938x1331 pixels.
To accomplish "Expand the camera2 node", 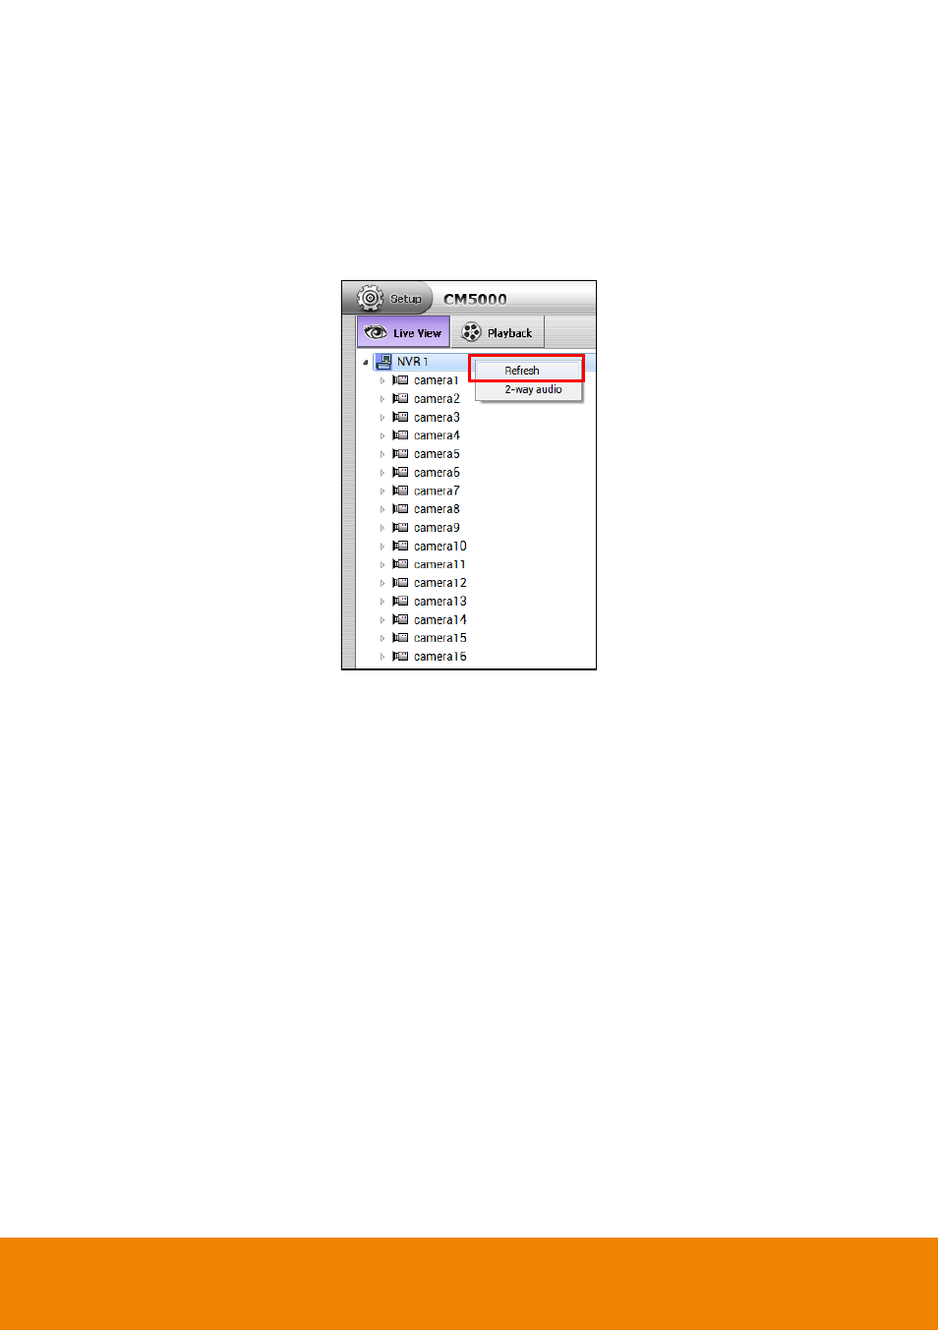I will point(382,399).
